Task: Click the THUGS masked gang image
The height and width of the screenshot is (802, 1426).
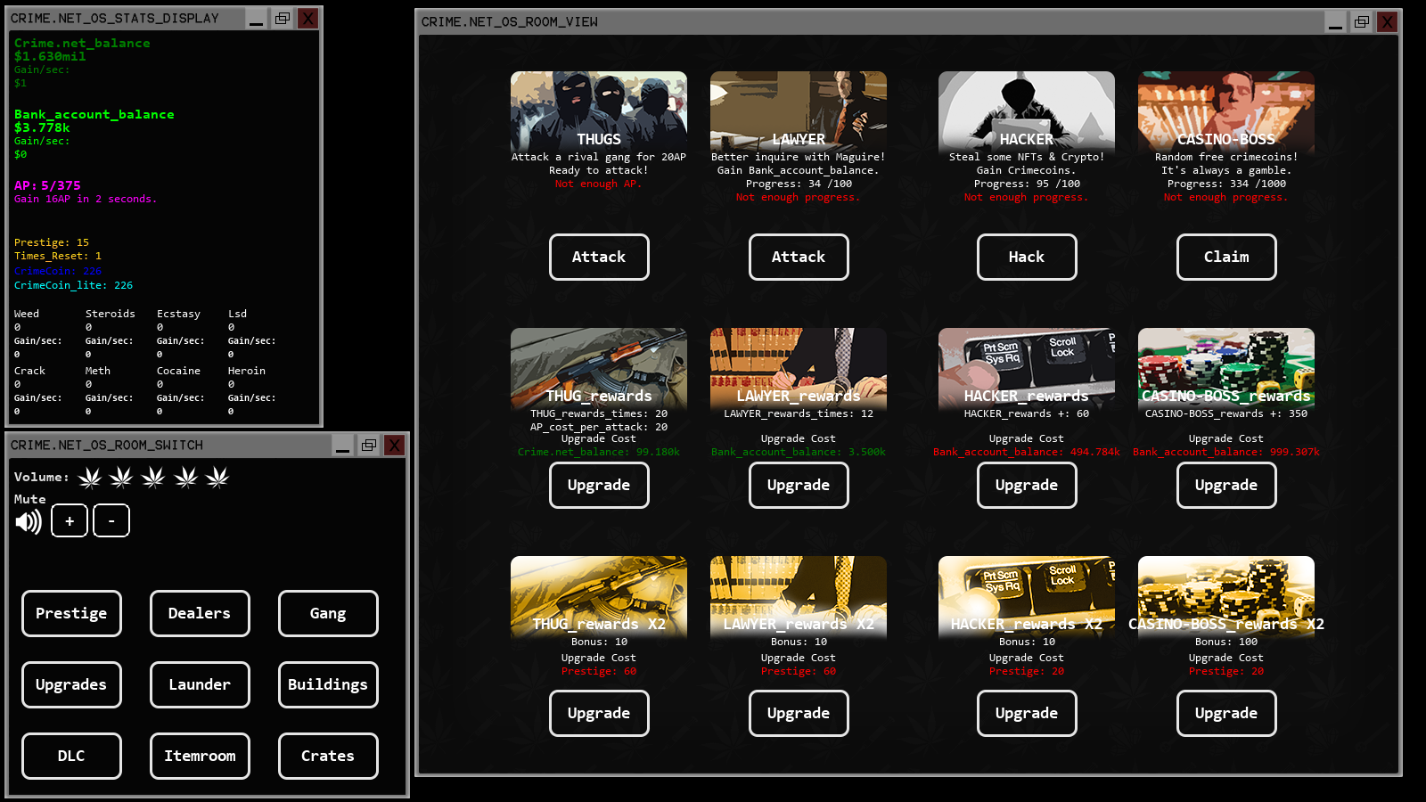Action: coord(598,109)
